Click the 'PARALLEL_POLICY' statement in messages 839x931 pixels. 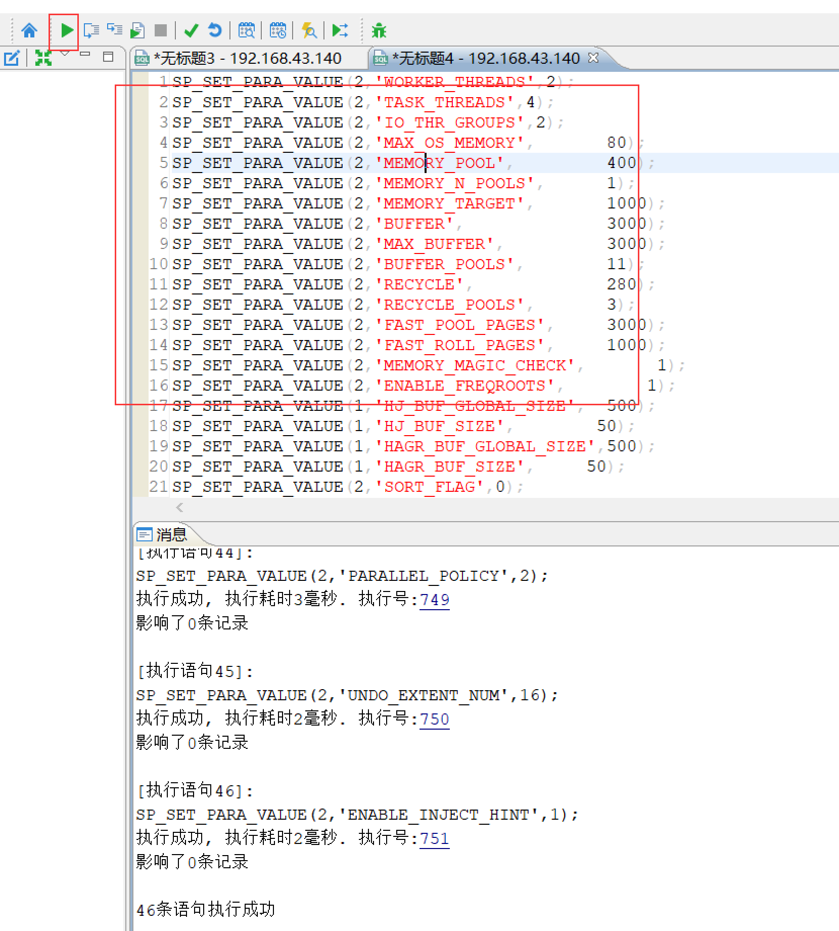pyautogui.click(x=342, y=576)
